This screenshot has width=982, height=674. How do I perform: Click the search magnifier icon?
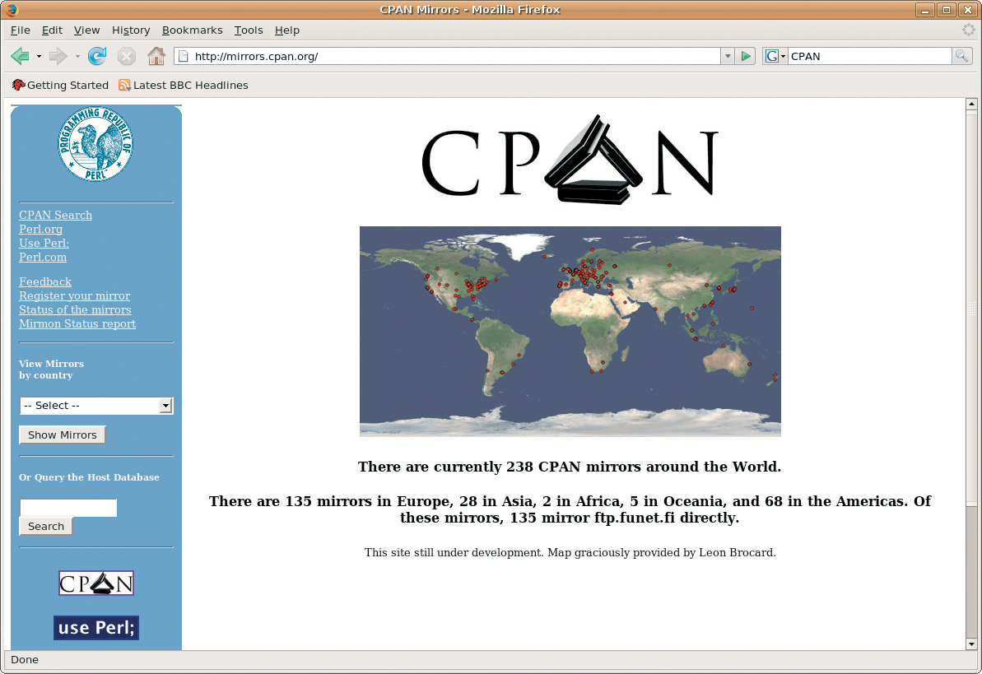click(x=961, y=57)
